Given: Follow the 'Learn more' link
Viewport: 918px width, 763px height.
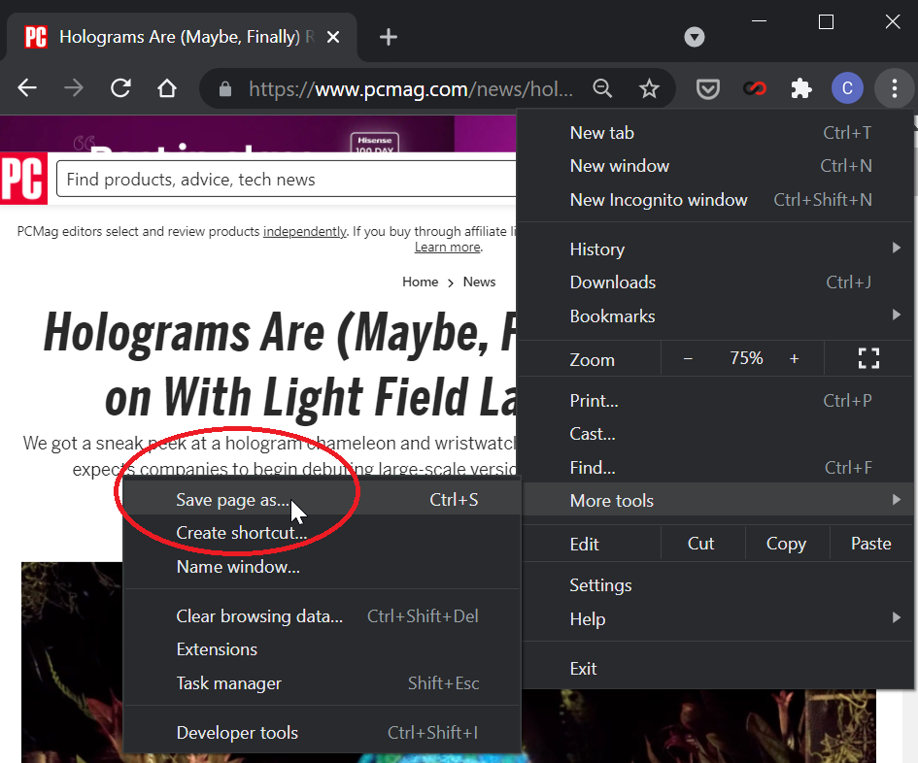Looking at the screenshot, I should (447, 247).
